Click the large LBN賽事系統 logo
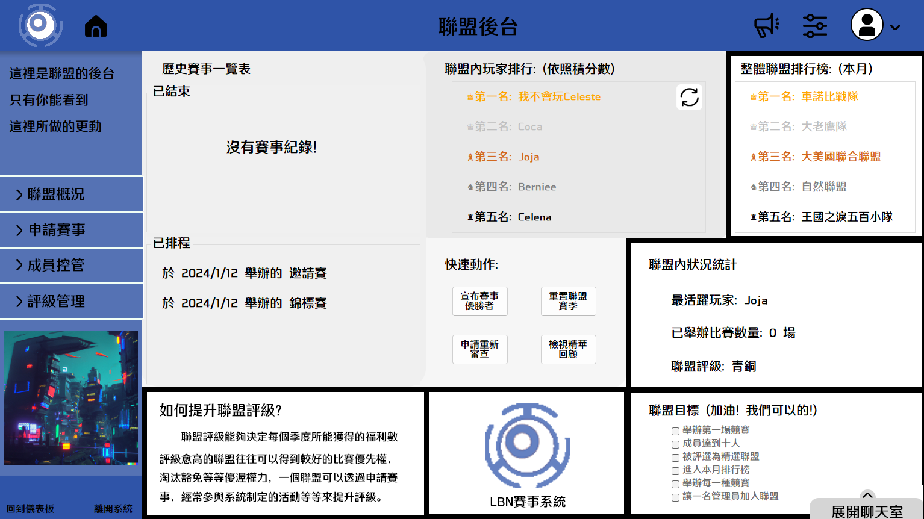The width and height of the screenshot is (924, 519). click(x=527, y=446)
